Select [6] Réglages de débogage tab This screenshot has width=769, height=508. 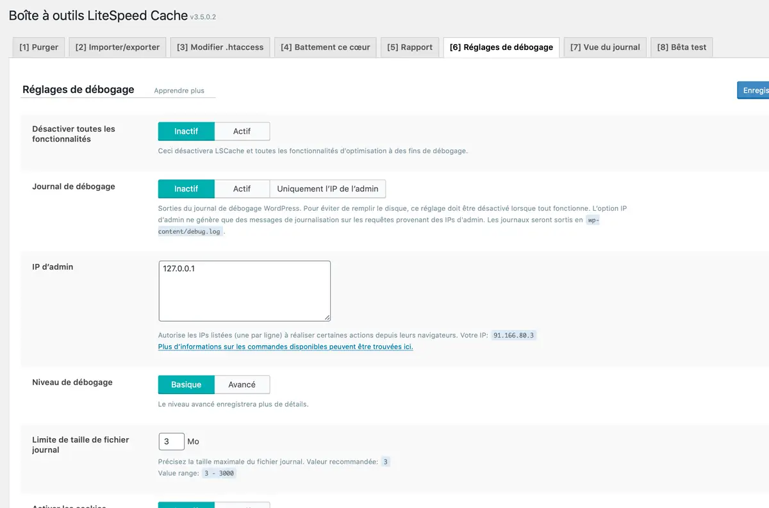pyautogui.click(x=501, y=47)
